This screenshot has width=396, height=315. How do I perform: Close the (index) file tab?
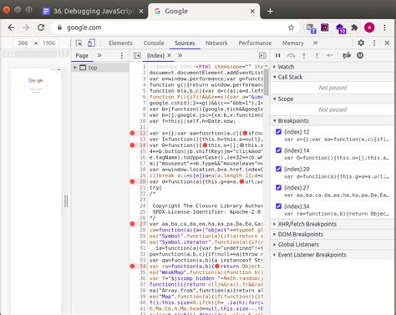tap(169, 55)
